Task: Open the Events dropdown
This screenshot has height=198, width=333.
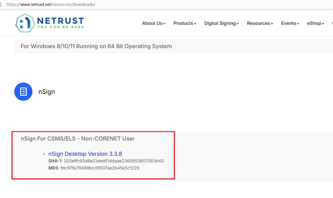Action: (x=290, y=23)
